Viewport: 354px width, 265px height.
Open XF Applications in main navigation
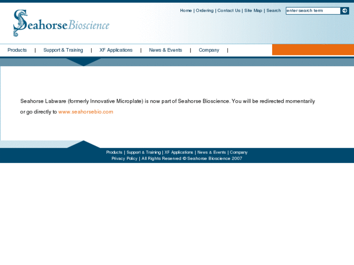coord(116,50)
